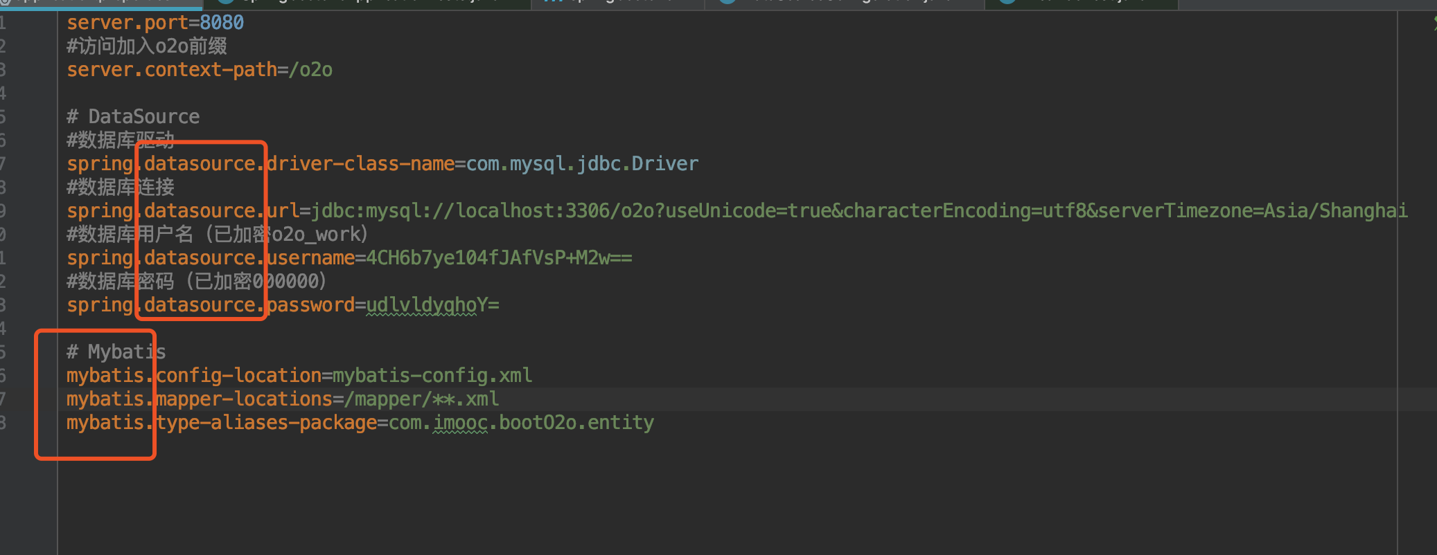Click the /mapper/**.xml value
1437x555 pixels.
(x=421, y=399)
